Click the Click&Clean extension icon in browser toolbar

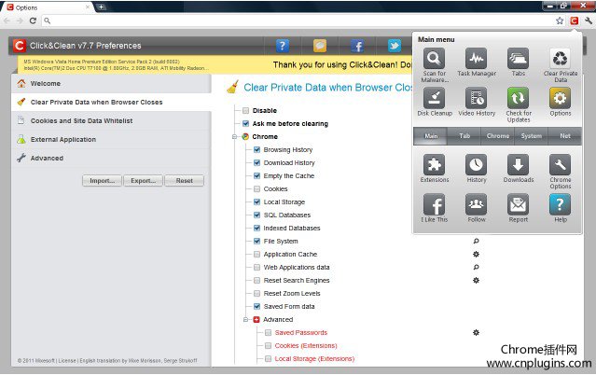point(574,21)
